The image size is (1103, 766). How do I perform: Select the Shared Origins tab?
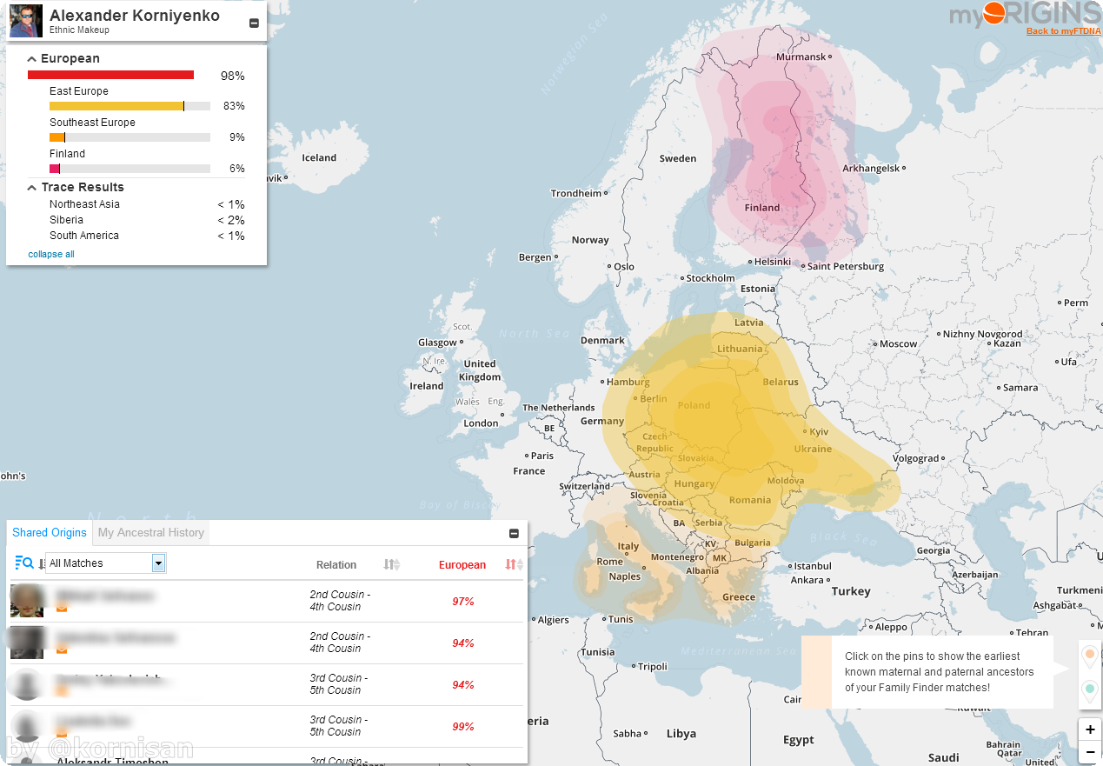point(50,533)
